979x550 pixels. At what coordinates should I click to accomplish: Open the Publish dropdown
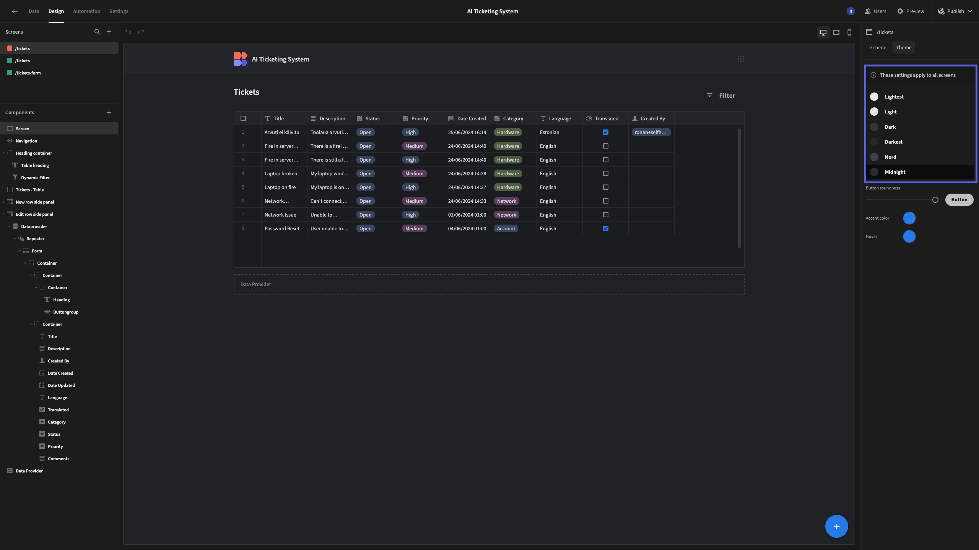tap(955, 11)
